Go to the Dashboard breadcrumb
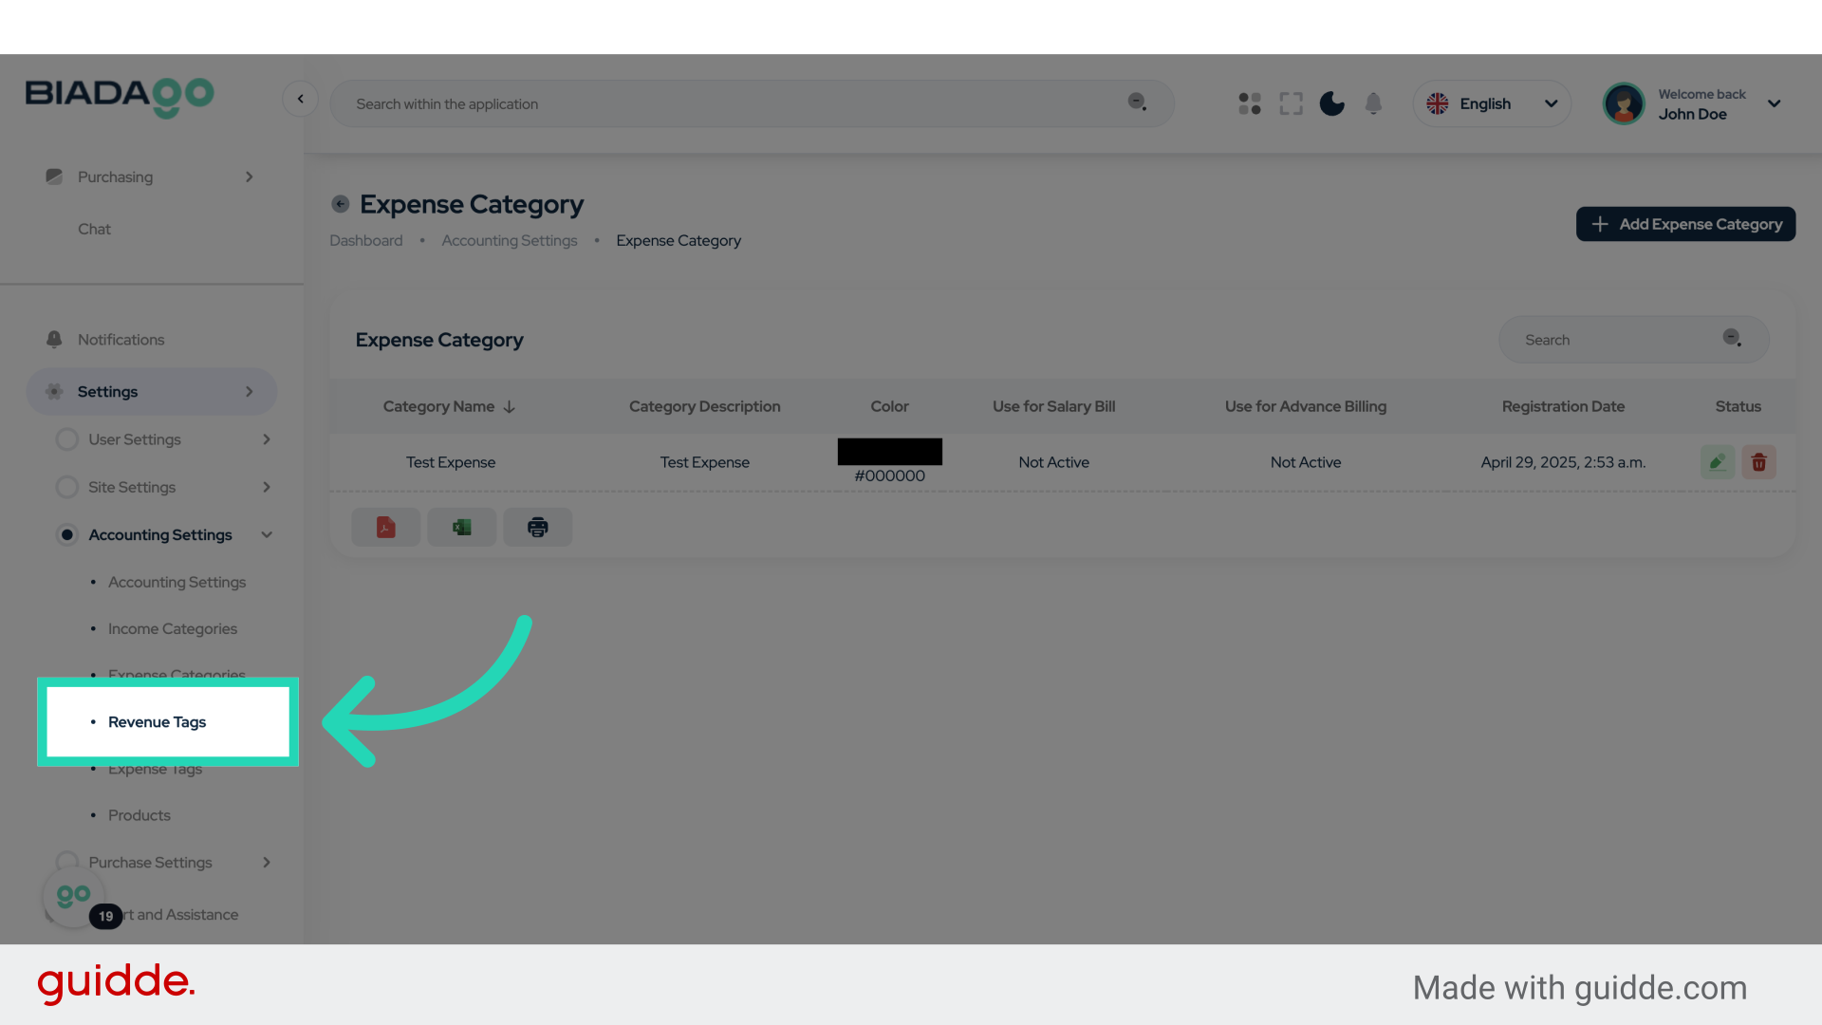Viewport: 1822px width, 1025px height. (x=366, y=240)
